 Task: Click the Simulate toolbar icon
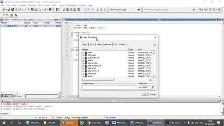pos(71,9)
